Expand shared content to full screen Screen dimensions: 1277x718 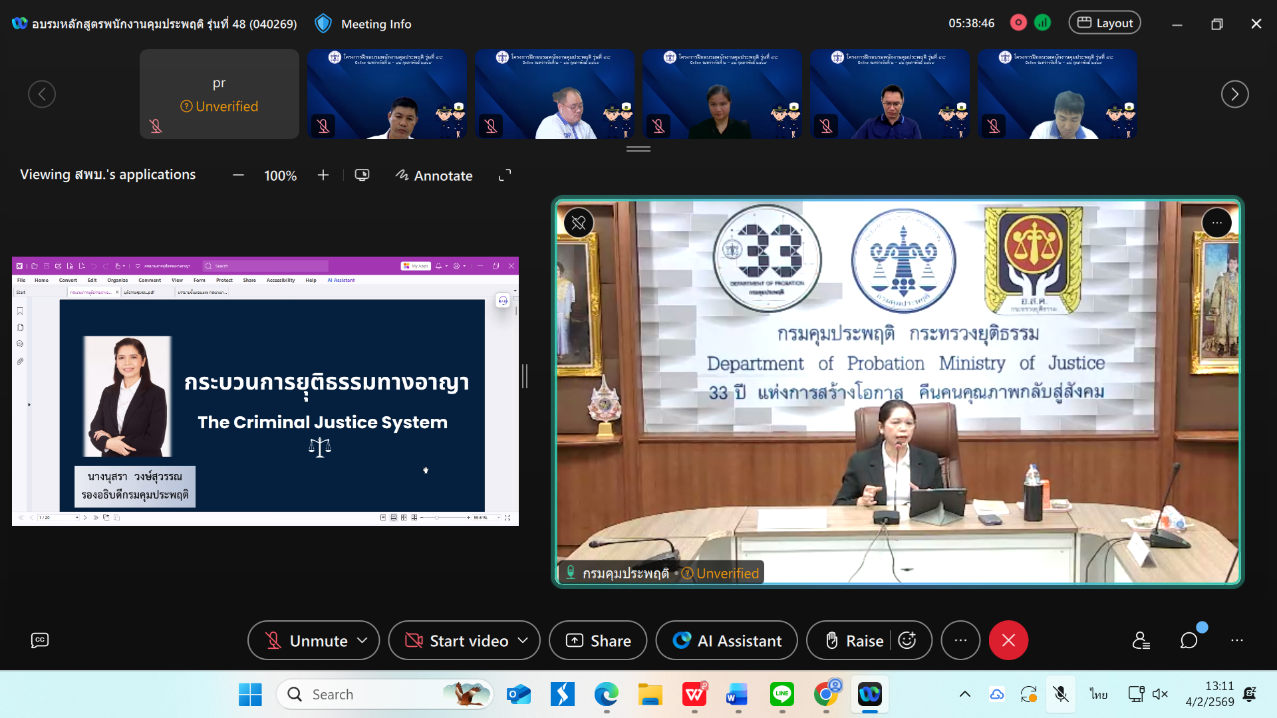505,175
